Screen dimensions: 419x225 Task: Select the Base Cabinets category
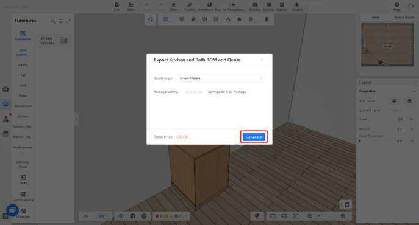(x=23, y=52)
